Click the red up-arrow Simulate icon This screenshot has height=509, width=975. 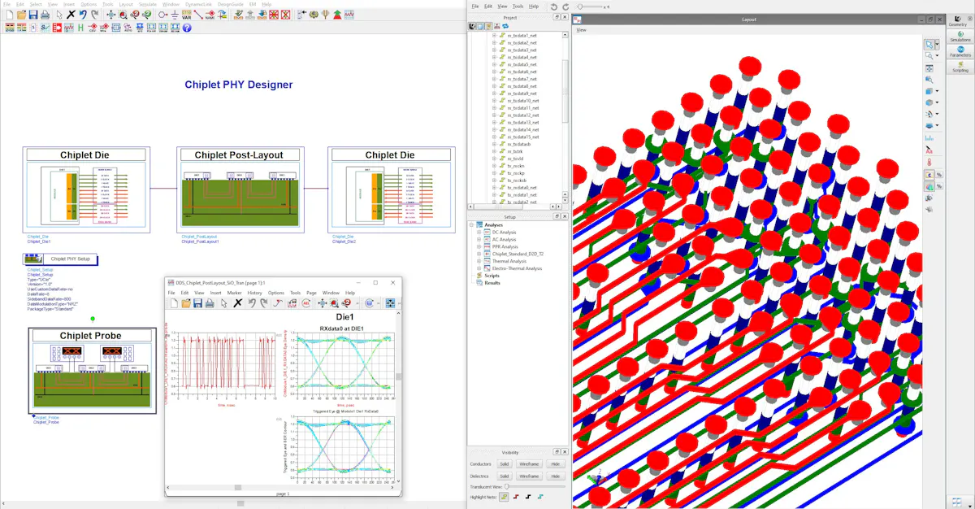(x=336, y=15)
